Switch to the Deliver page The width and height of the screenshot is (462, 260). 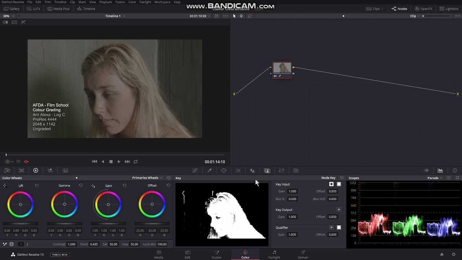(303, 254)
